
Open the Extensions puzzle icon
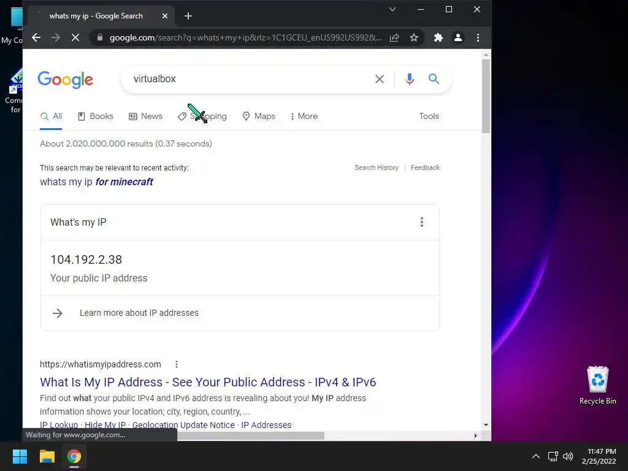438,37
